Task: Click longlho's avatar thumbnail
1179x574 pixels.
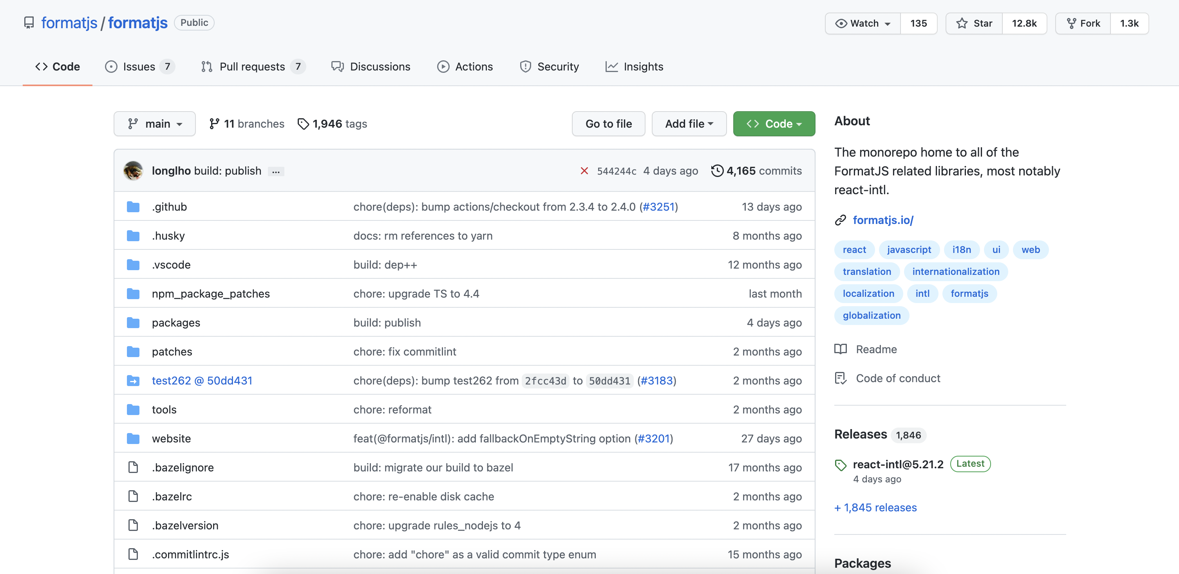Action: 133,171
